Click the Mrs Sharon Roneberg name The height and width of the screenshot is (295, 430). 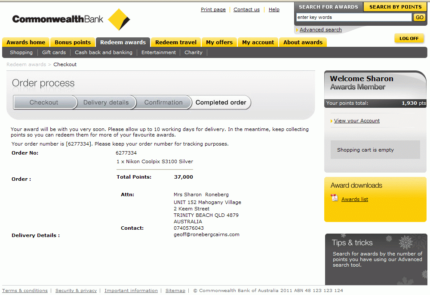[x=201, y=195]
